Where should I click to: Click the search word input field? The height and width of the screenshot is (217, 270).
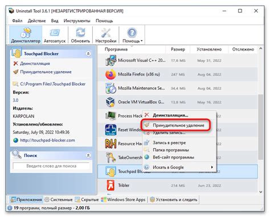[x=51, y=166]
